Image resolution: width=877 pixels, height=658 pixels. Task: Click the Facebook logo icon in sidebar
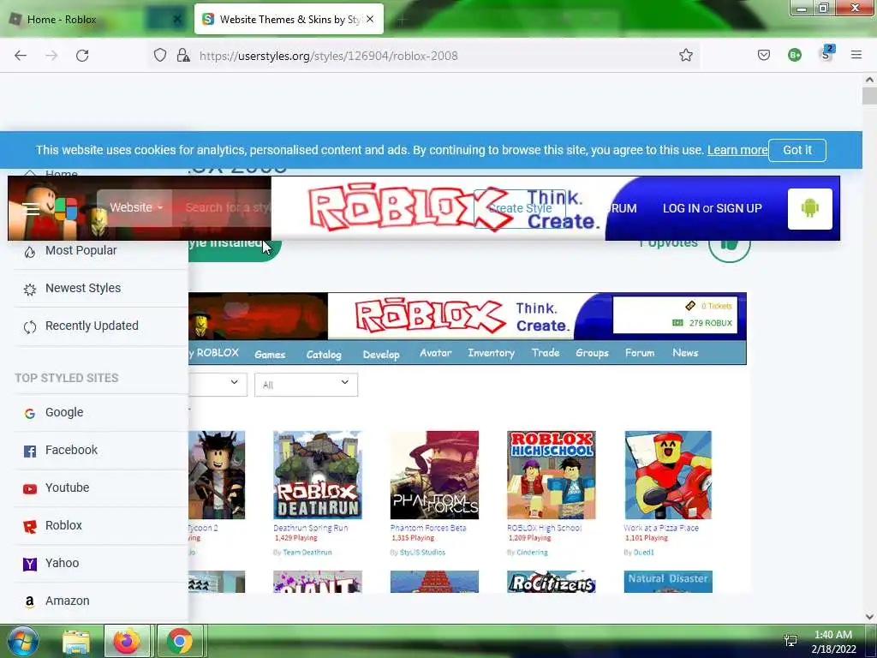(30, 451)
